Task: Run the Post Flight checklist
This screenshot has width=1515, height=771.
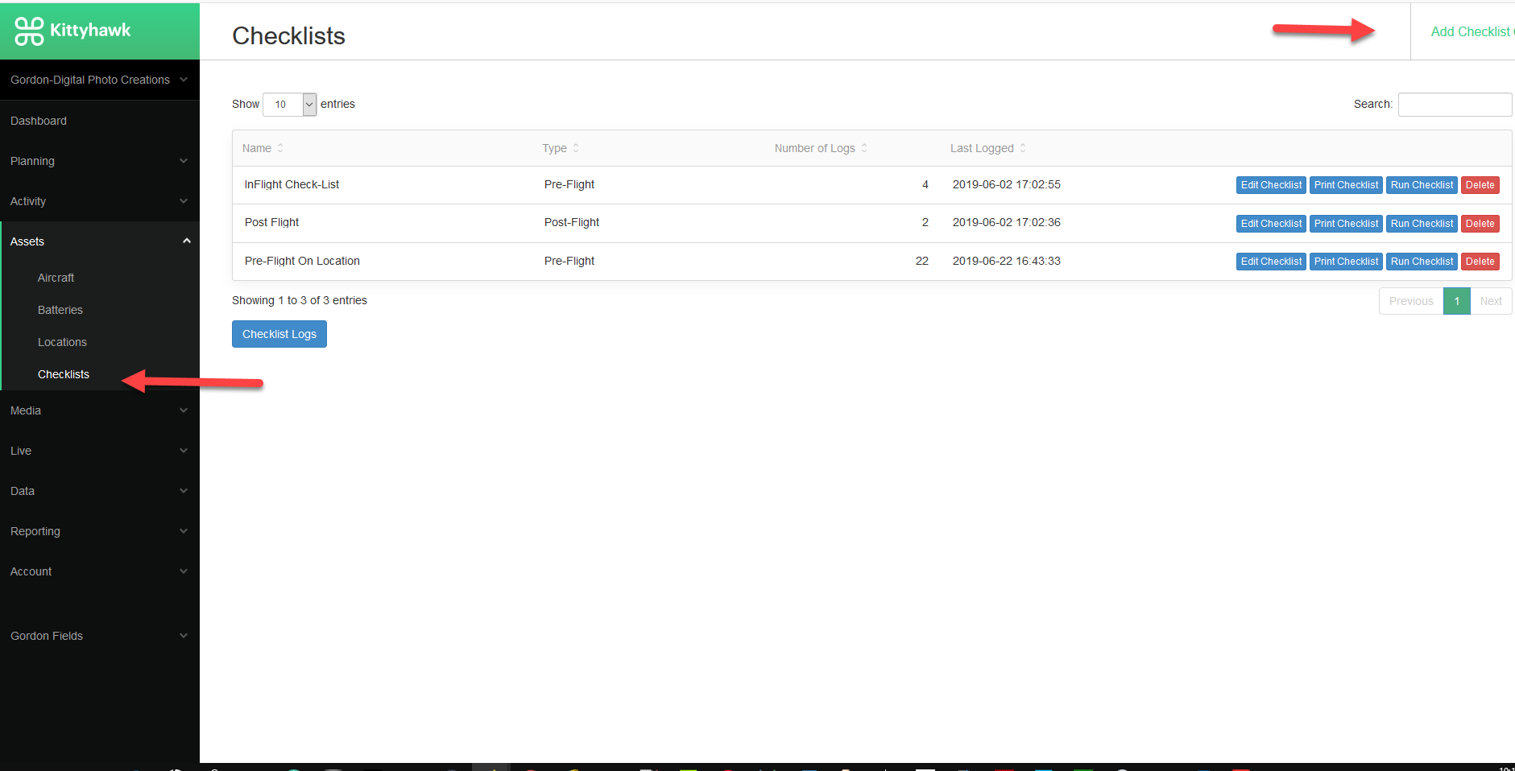Action: point(1422,224)
